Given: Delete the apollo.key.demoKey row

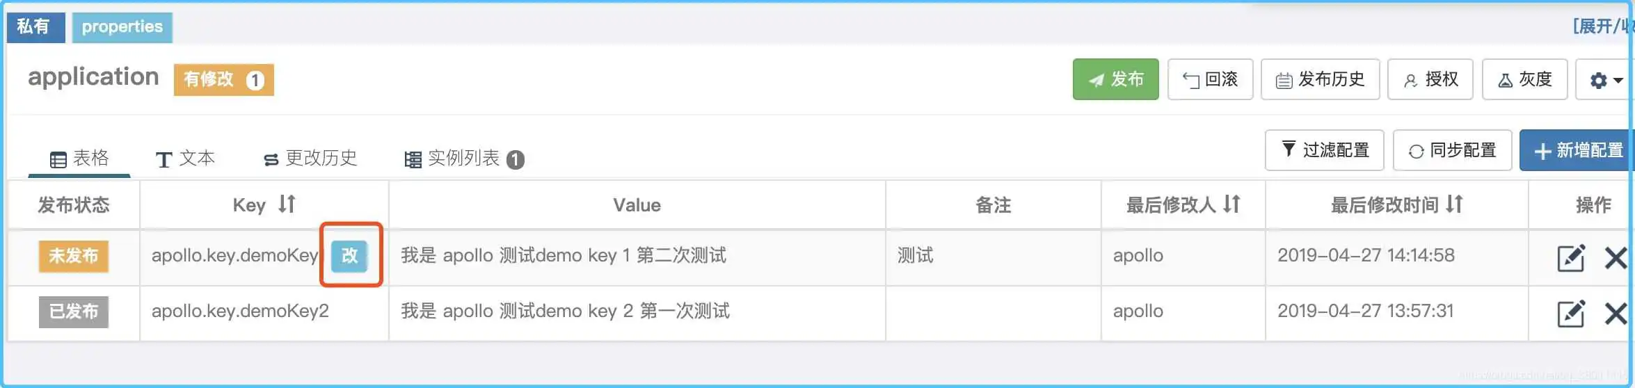Looking at the screenshot, I should [1616, 257].
